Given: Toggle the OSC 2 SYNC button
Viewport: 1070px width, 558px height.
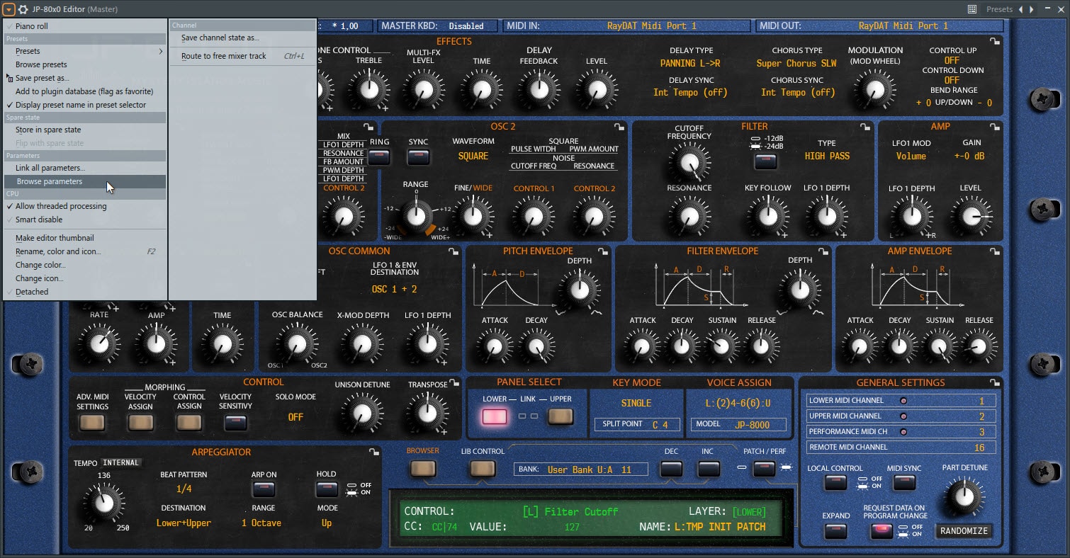Looking at the screenshot, I should [x=418, y=157].
